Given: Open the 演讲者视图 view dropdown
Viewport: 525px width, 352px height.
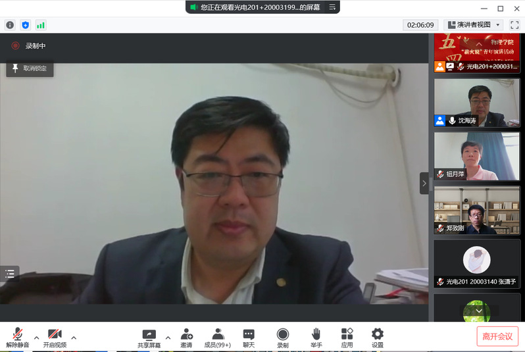Looking at the screenshot, I should point(474,25).
